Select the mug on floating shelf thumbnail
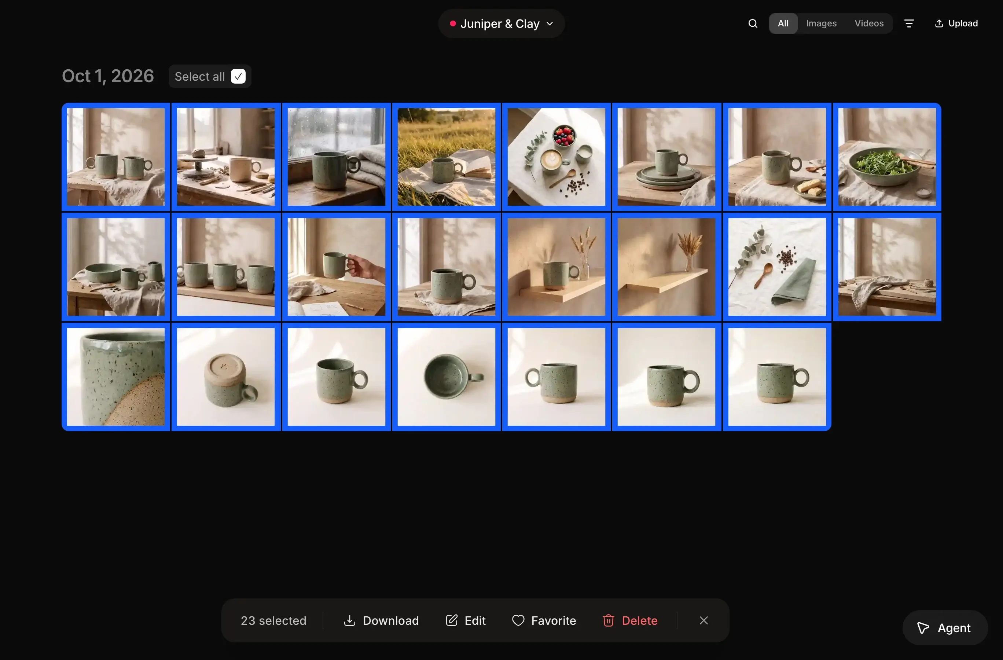This screenshot has width=1003, height=660. pyautogui.click(x=556, y=267)
